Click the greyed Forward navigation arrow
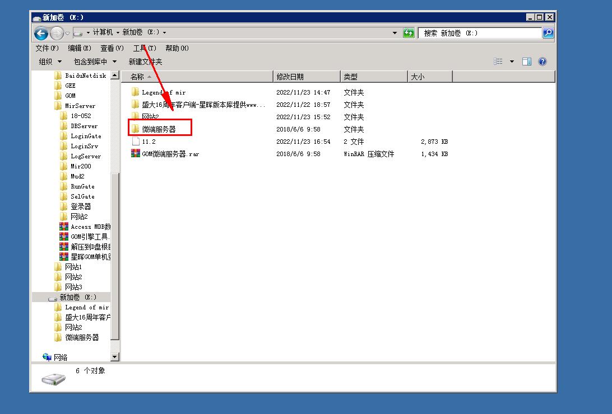The image size is (612, 414). click(x=57, y=33)
